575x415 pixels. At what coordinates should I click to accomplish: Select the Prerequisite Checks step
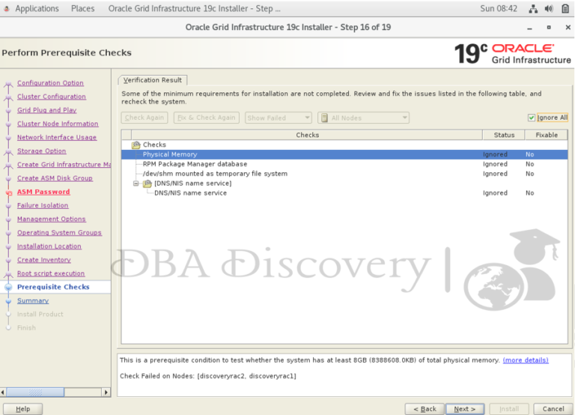(x=53, y=287)
